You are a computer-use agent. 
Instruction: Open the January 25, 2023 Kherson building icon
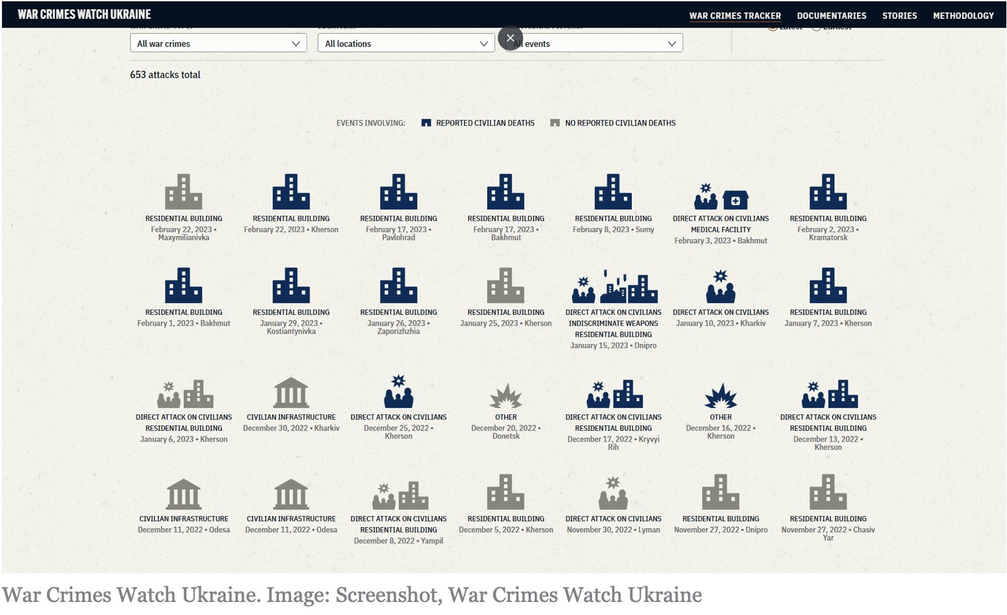505,285
